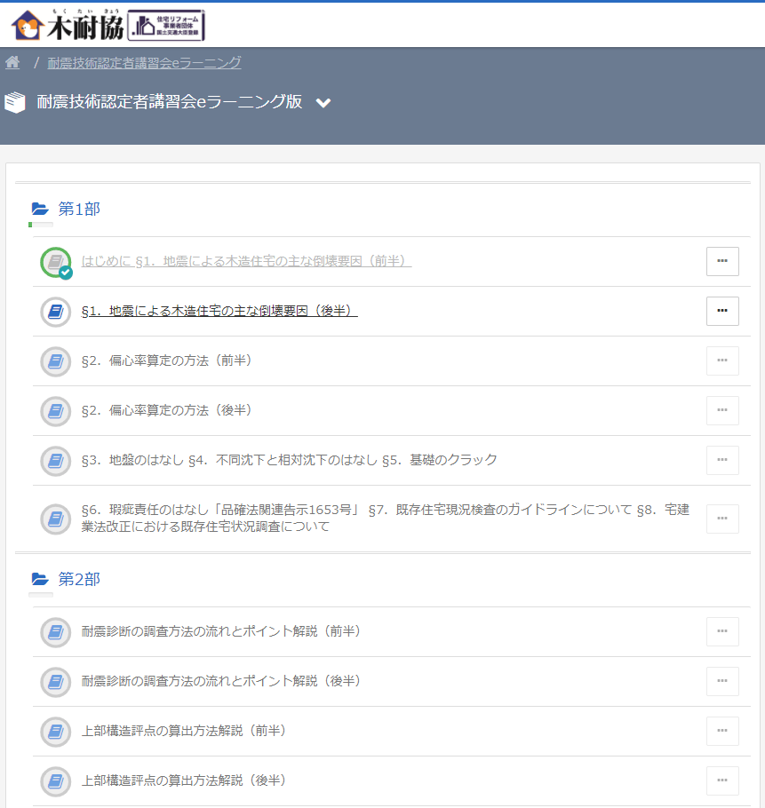Click book icon for §3 地盤のはなし lesson
Viewport: 765px width, 808px height.
(x=56, y=461)
